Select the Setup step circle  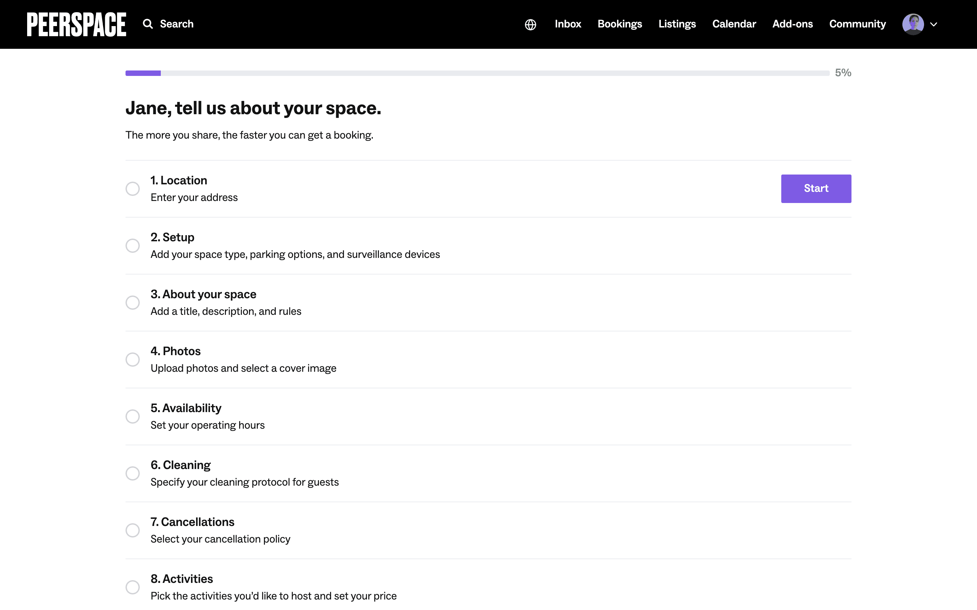(132, 246)
